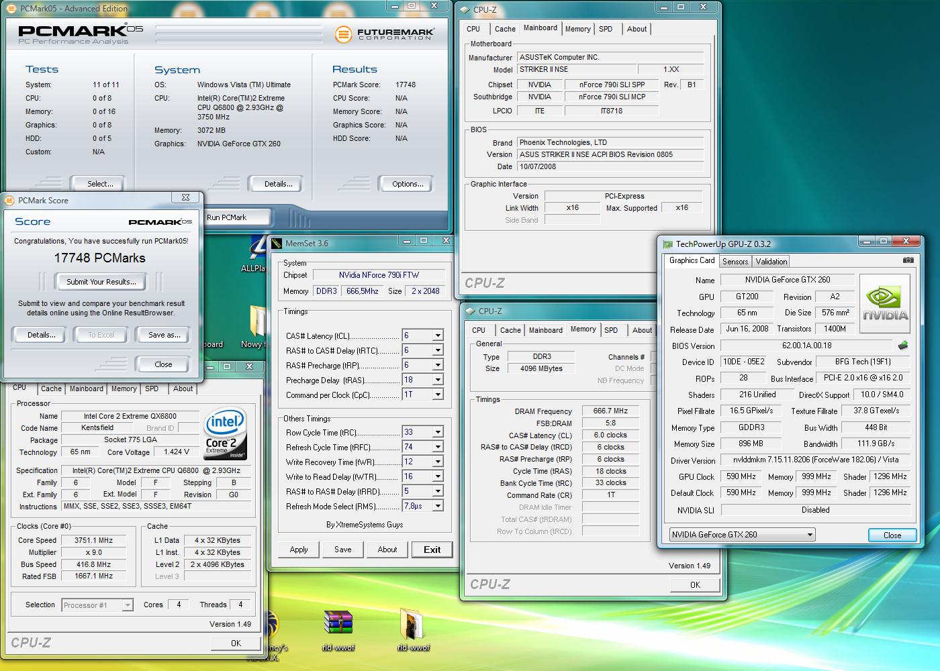This screenshot has width=940, height=671.
Task: Click the PCMark05 window title icon
Action: 11,9
